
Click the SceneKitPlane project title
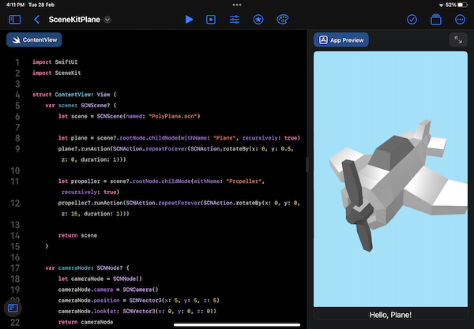pyautogui.click(x=74, y=20)
